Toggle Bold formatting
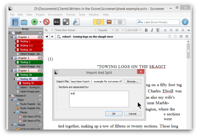198x137 pixels. [146, 30]
